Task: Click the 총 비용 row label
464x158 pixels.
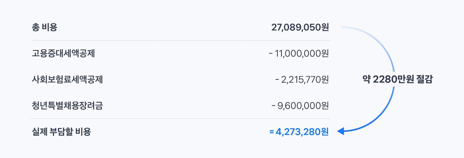Action: 44,28
